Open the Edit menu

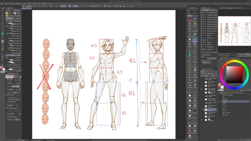(6, 4)
